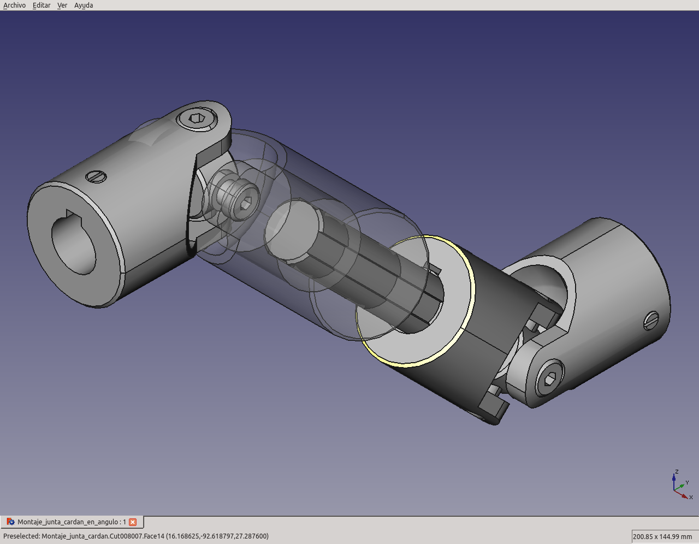This screenshot has width=699, height=544.
Task: Select the hex socket screw on left yoke
Action: [197, 118]
